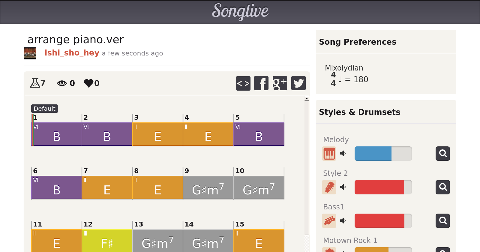Click the Melody piano instrument icon
Image resolution: width=480 pixels, height=252 pixels.
pos(329,154)
